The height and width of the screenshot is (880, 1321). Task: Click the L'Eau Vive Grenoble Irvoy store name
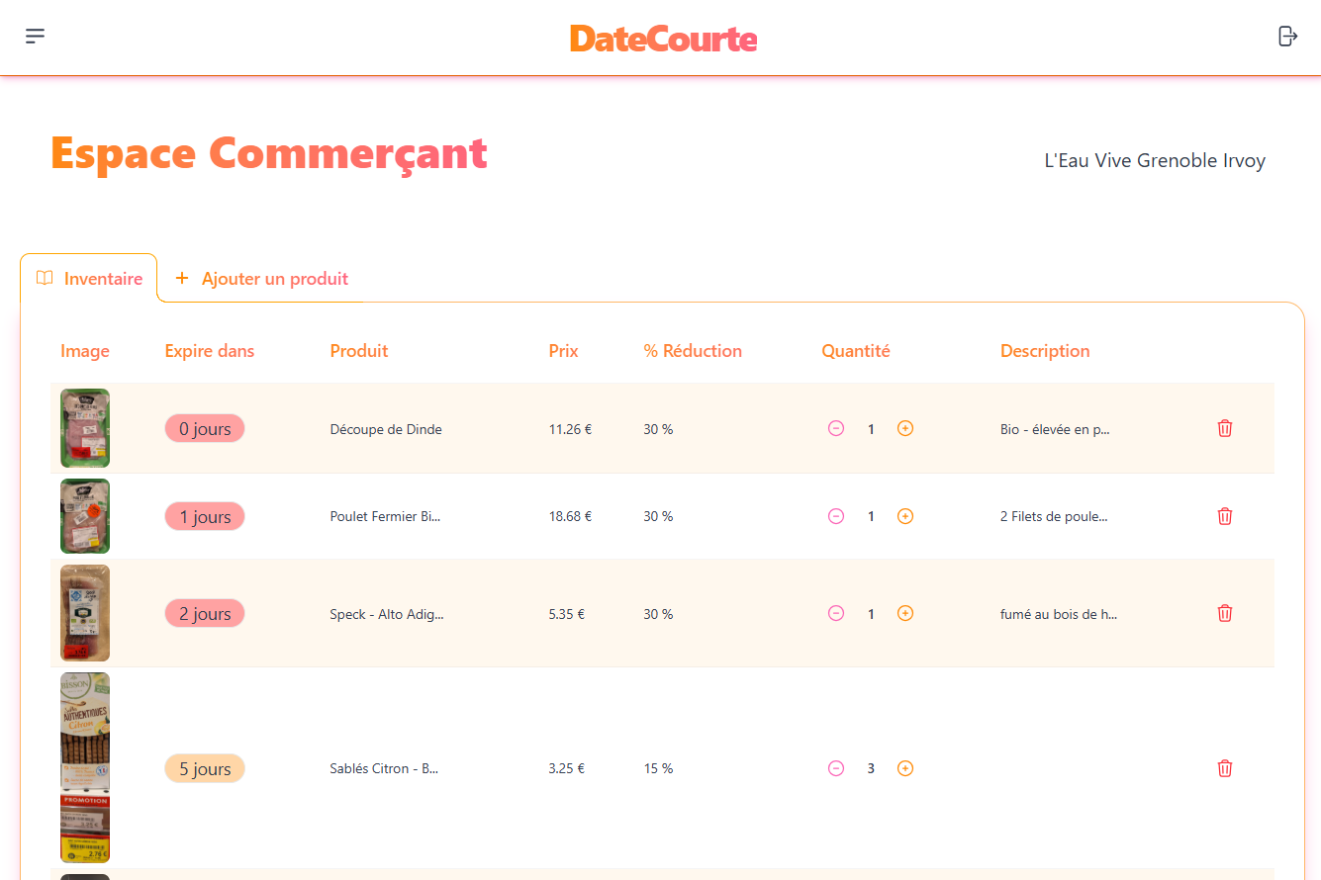tap(1154, 159)
